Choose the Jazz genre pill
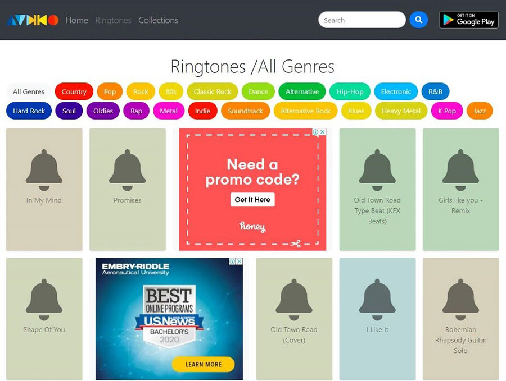The image size is (506, 381). (x=480, y=111)
